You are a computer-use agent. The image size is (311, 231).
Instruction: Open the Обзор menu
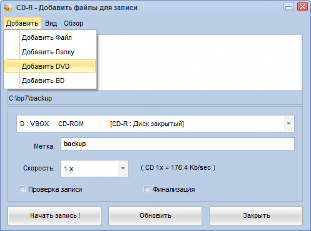coord(73,23)
